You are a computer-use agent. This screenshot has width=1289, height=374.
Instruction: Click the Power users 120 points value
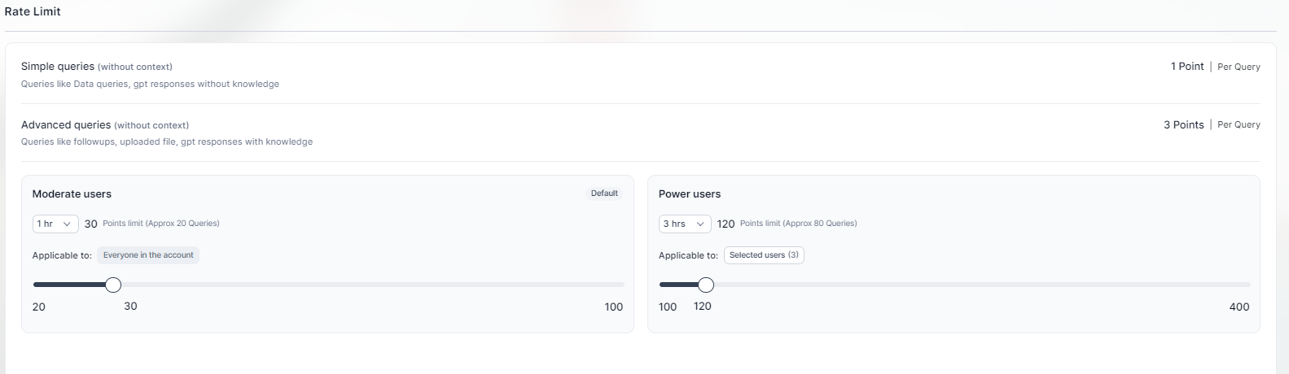pyautogui.click(x=726, y=224)
